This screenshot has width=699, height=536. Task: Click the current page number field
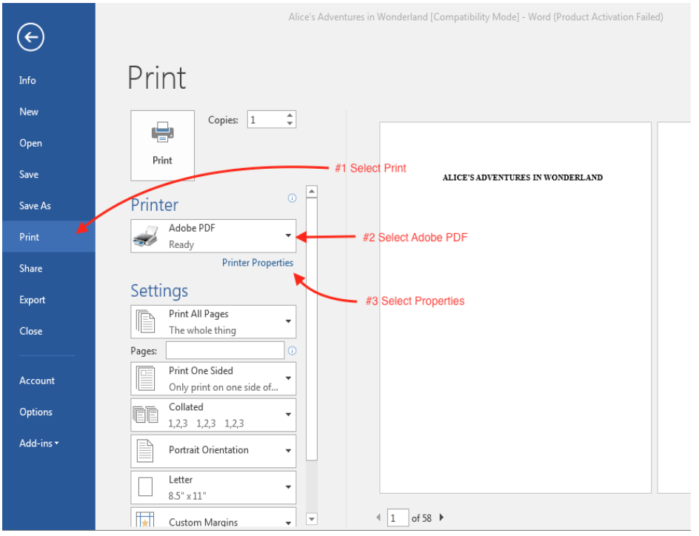398,517
